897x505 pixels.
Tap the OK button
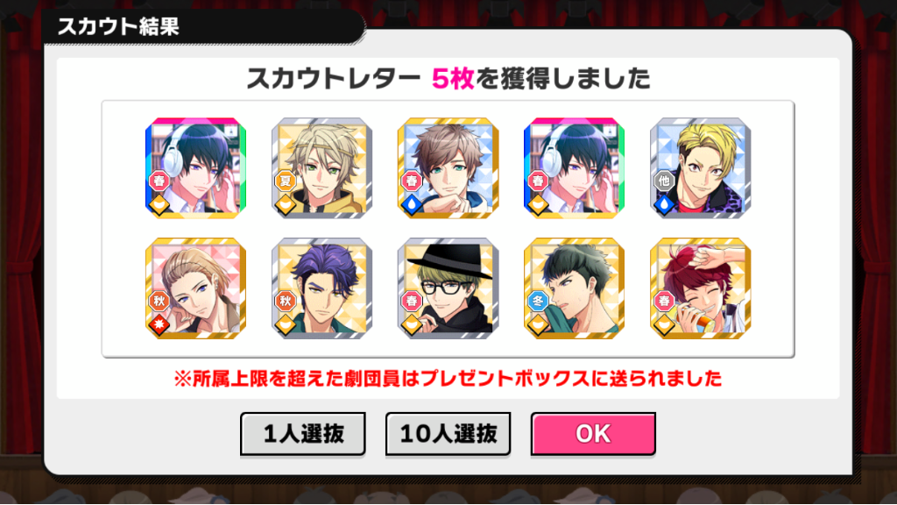(593, 434)
